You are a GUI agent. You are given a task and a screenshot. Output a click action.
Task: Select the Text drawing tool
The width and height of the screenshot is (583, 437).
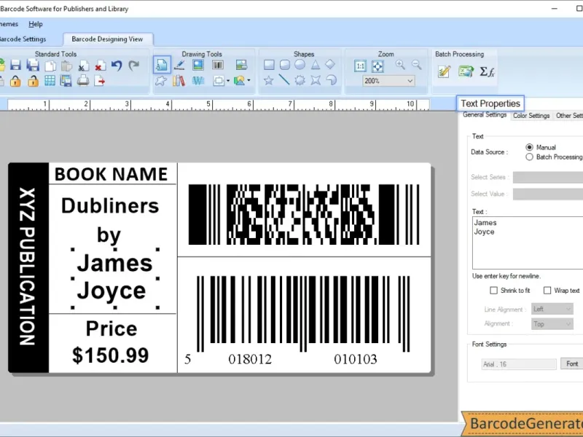tap(162, 65)
